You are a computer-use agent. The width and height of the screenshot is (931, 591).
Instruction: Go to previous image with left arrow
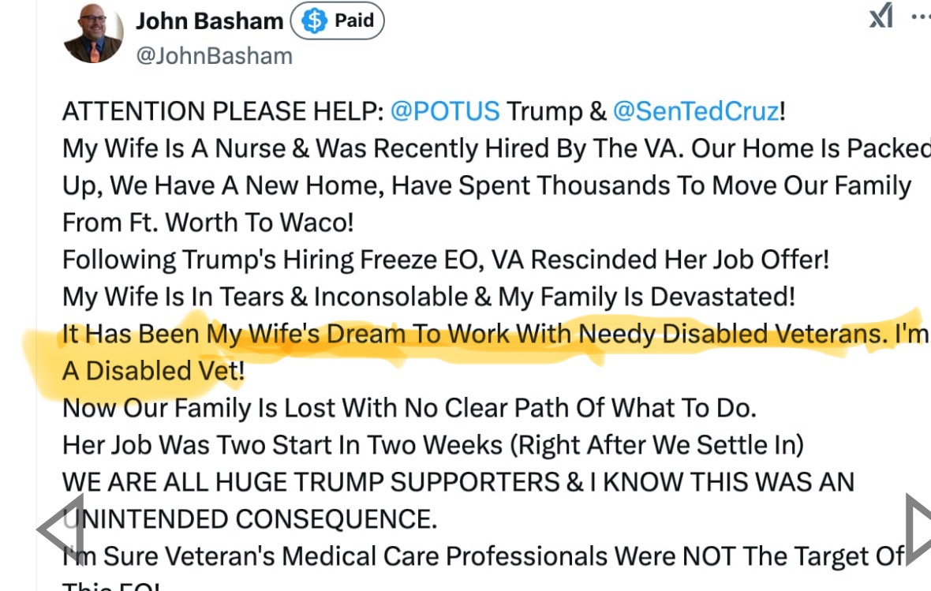(61, 529)
